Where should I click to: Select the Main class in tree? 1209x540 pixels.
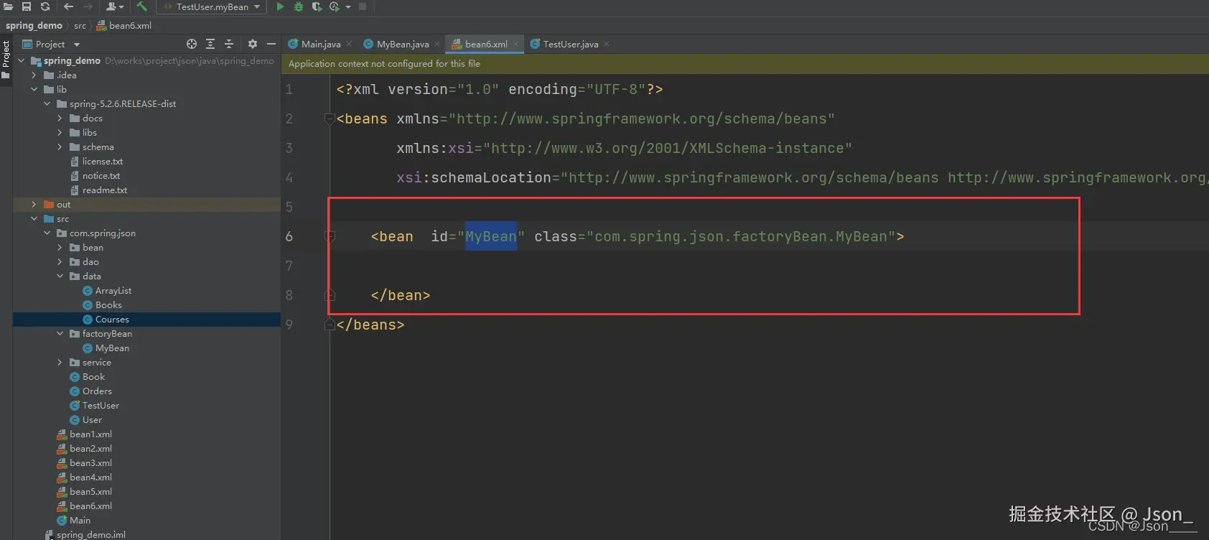(73, 521)
